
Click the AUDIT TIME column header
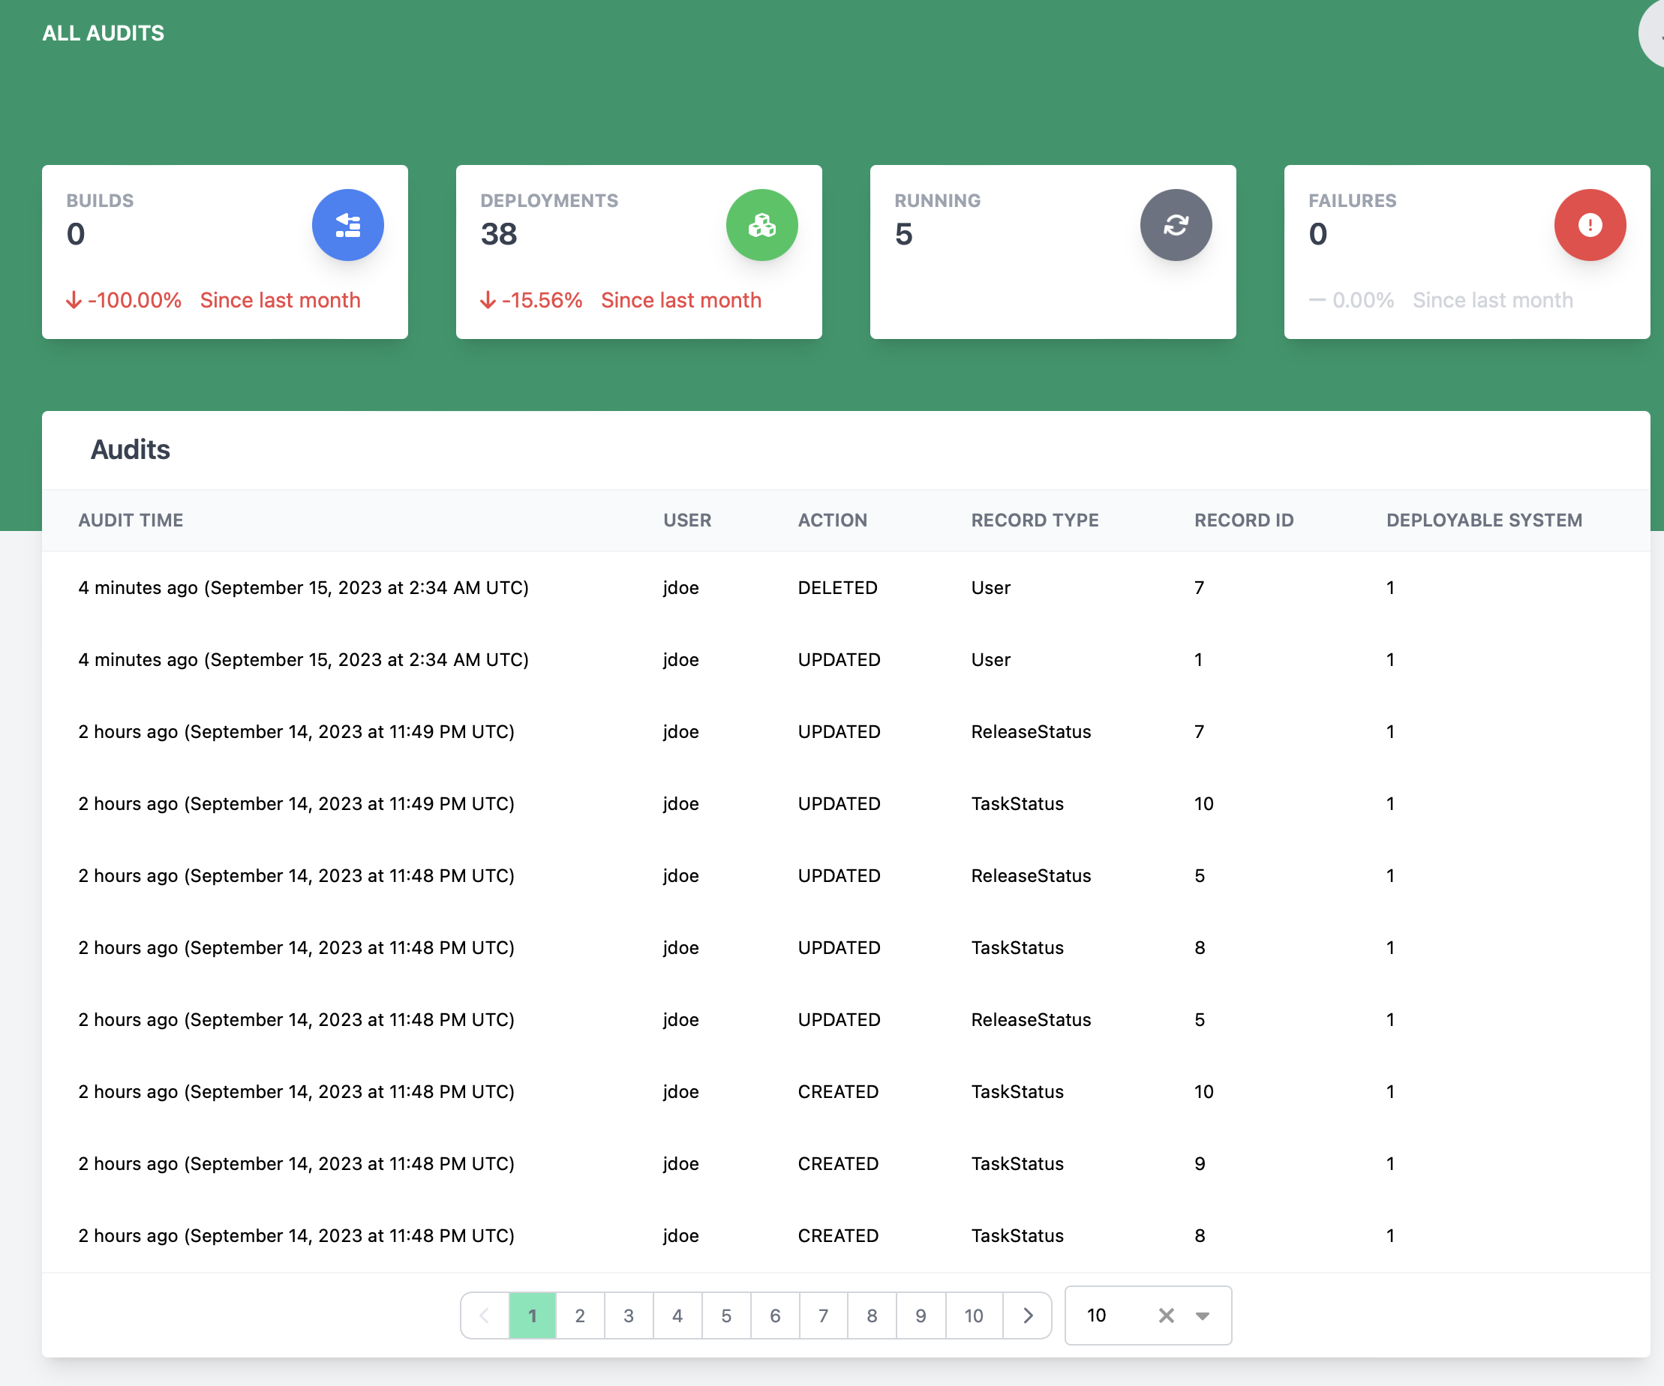point(131,520)
